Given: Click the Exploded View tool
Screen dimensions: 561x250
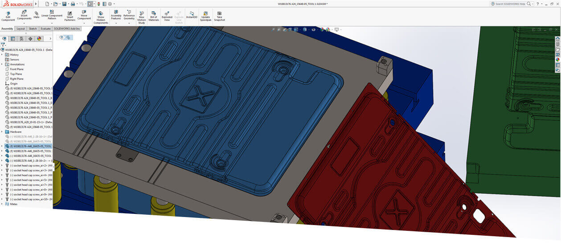Looking at the screenshot, I should (167, 16).
